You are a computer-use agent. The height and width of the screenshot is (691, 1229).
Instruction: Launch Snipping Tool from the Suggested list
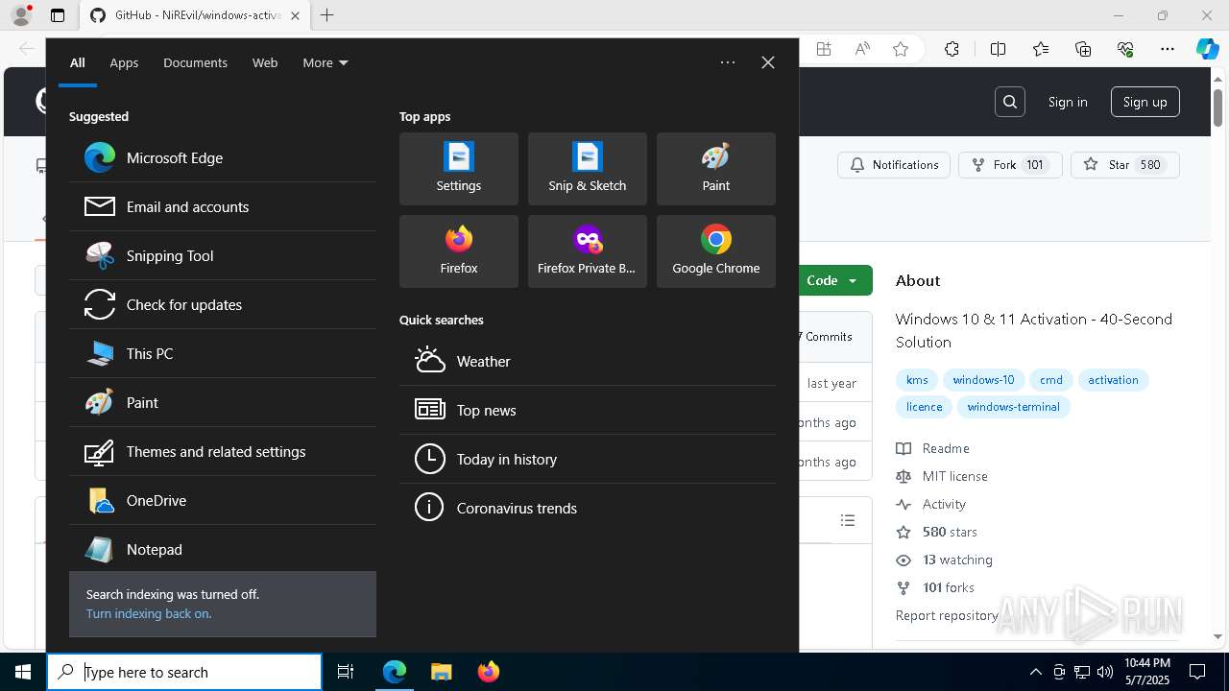click(223, 255)
